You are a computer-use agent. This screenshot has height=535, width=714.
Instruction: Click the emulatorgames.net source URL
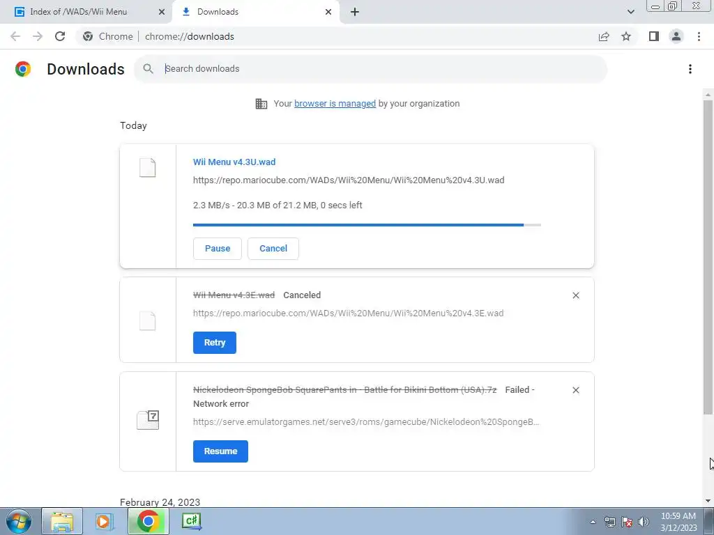pyautogui.click(x=365, y=422)
